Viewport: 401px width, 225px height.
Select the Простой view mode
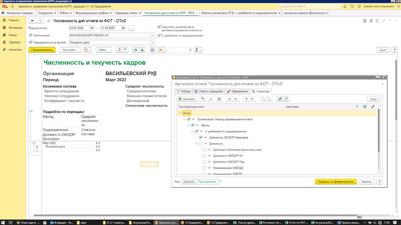pyautogui.click(x=189, y=182)
